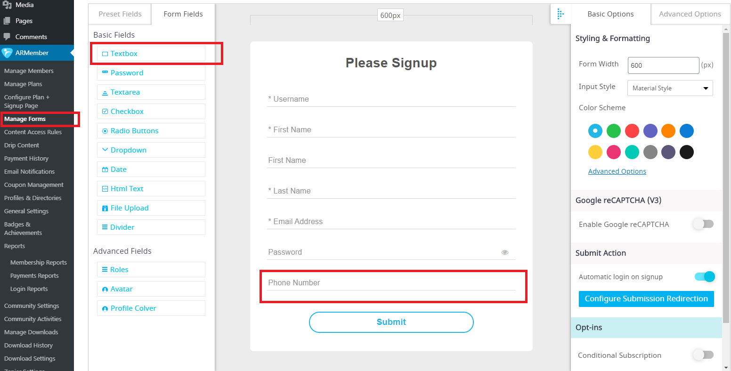Click the Radio Buttons field icon
Image resolution: width=731 pixels, height=371 pixels.
[105, 131]
